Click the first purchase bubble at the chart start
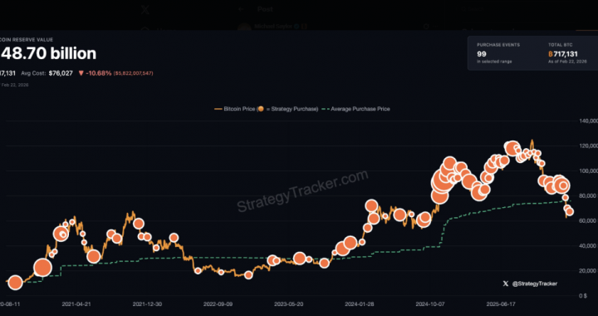This screenshot has width=598, height=316. coord(15,283)
